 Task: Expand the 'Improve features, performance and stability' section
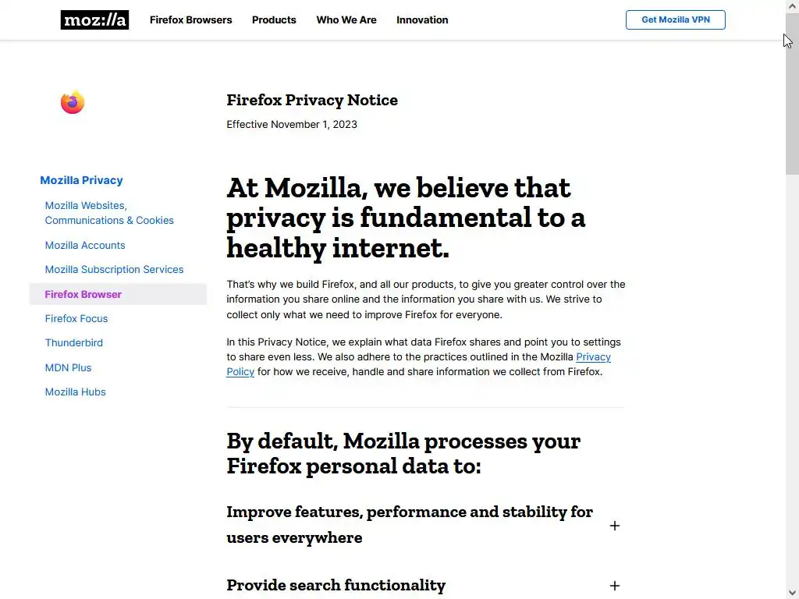[614, 526]
